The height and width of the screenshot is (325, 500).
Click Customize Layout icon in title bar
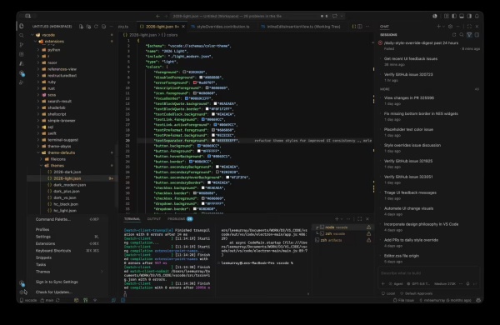447,16
